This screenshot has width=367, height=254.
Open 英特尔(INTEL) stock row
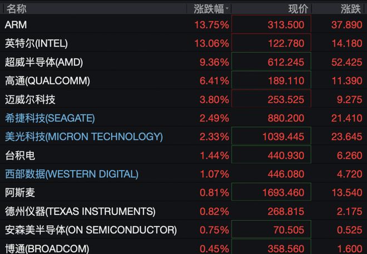pyautogui.click(x=183, y=43)
